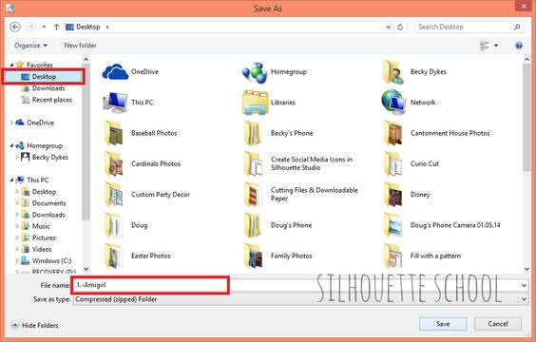
Task: Select the OneDrive cloud icon in file list
Action: pyautogui.click(x=115, y=72)
